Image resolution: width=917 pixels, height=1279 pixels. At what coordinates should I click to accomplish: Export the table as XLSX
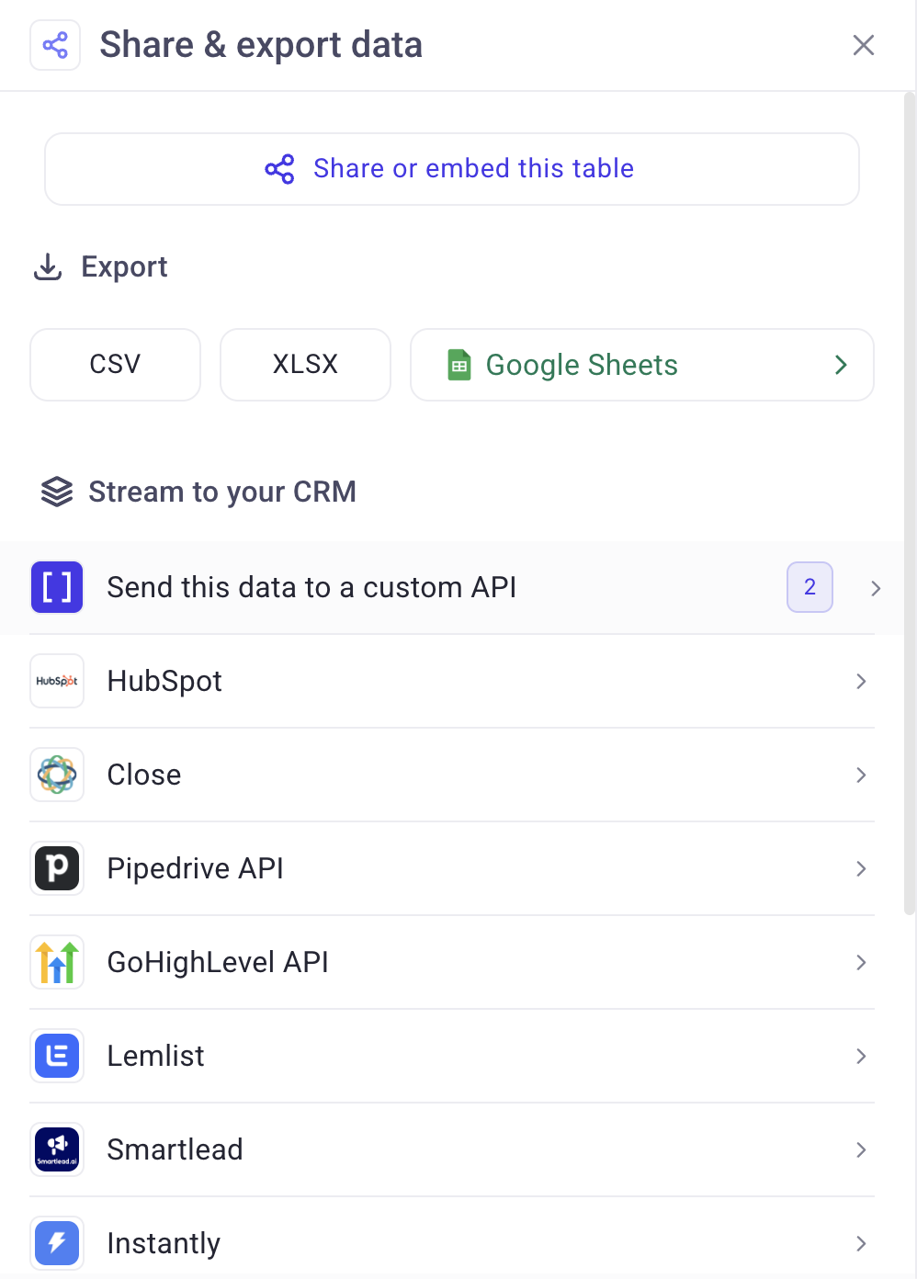[x=305, y=365]
